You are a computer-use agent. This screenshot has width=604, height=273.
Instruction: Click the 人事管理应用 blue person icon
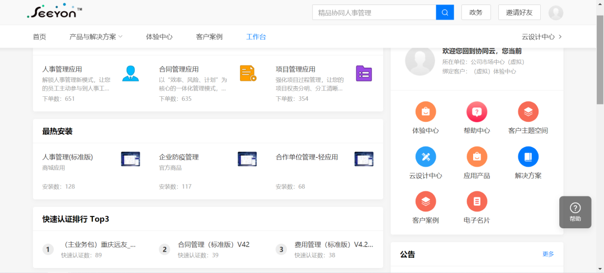[x=130, y=73]
